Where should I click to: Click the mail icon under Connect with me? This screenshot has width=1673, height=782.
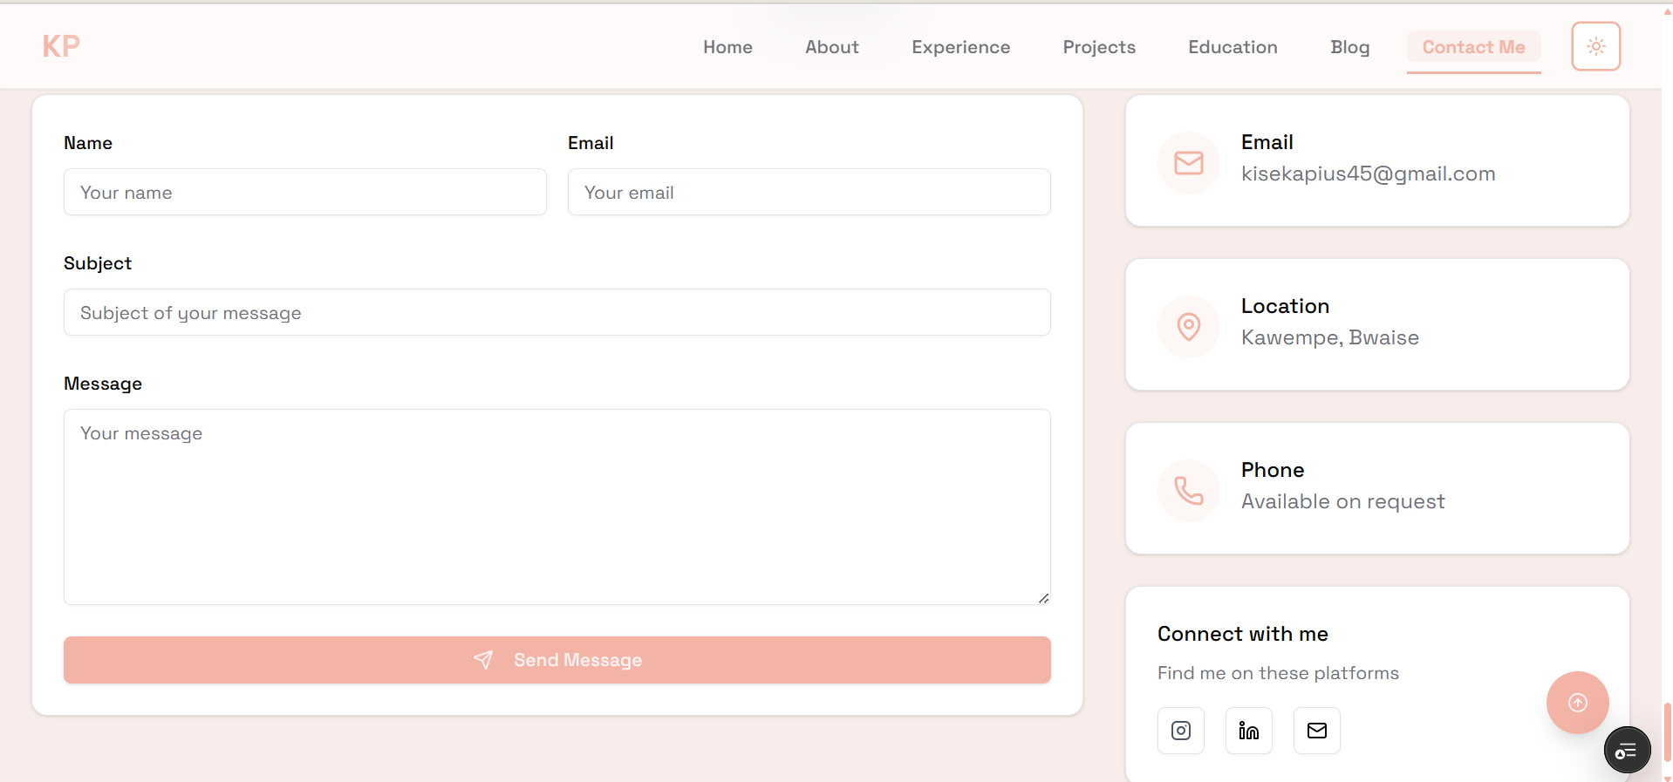tap(1316, 731)
